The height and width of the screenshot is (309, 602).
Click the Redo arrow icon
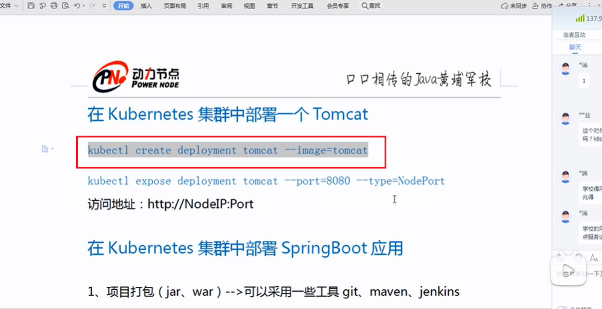(x=92, y=6)
